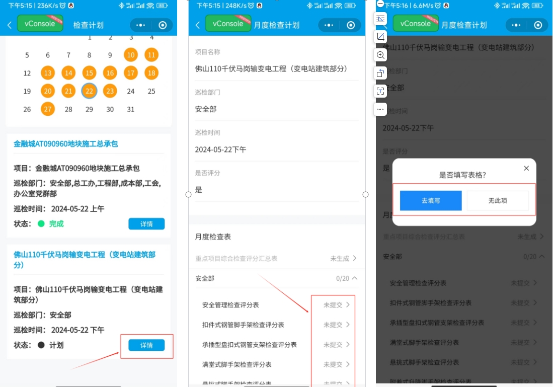The height and width of the screenshot is (387, 553).
Task: Click the 无此项 button in the dialog
Action: click(x=498, y=200)
